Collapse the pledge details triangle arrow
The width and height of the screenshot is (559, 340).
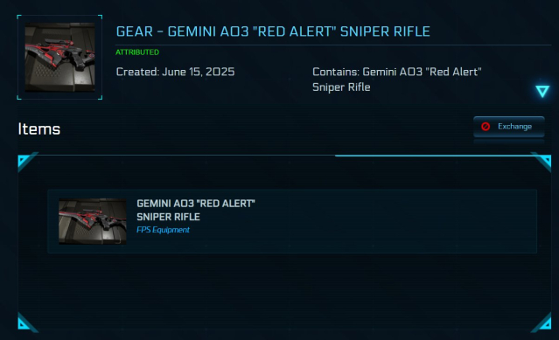coord(542,91)
